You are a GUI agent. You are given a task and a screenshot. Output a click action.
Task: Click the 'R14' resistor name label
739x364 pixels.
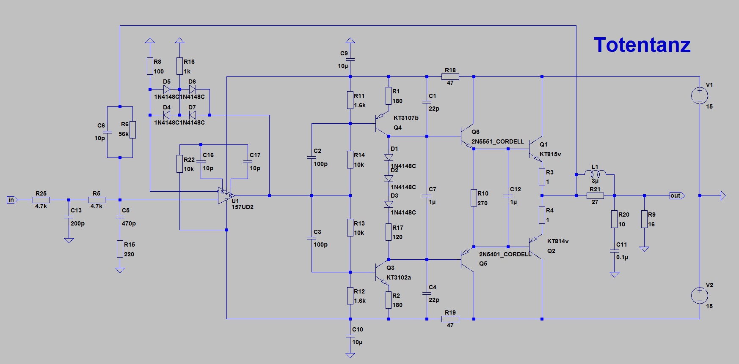click(359, 155)
